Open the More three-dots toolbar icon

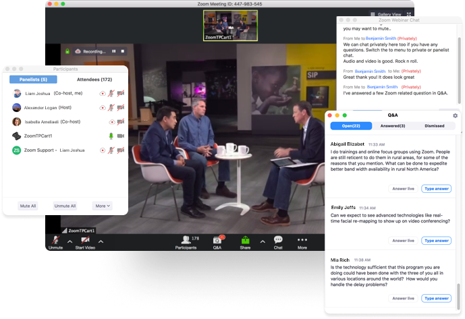point(302,239)
